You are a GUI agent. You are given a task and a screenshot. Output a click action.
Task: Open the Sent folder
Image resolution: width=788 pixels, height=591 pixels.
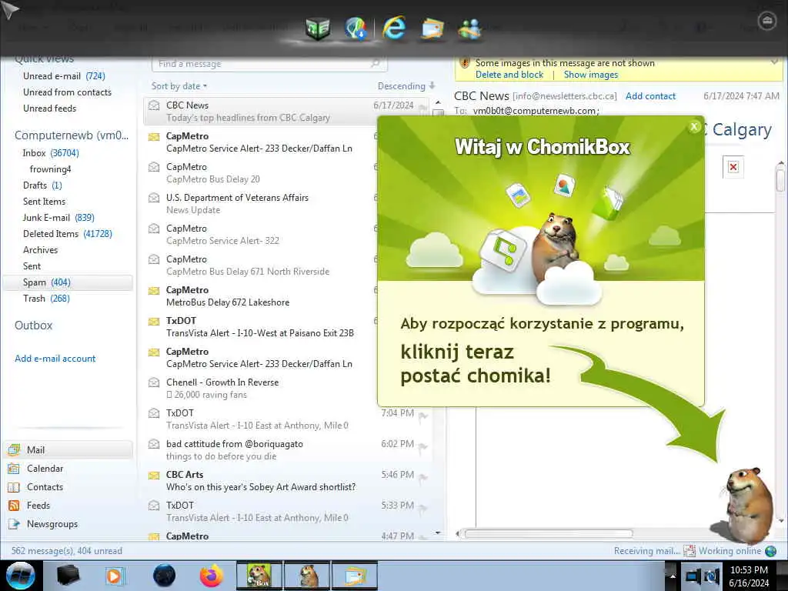click(x=32, y=266)
